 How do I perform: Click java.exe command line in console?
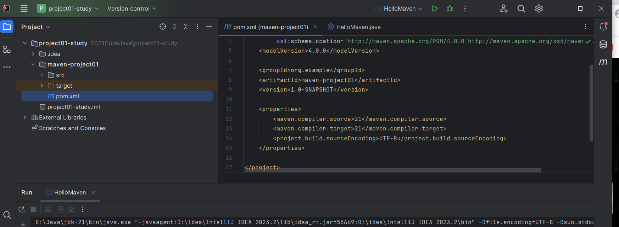click(314, 222)
